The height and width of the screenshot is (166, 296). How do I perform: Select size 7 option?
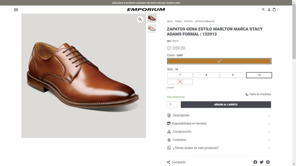point(180,75)
